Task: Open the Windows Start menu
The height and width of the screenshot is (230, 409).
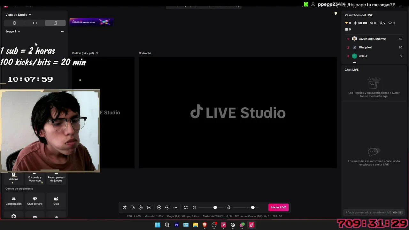Action: [x=158, y=225]
